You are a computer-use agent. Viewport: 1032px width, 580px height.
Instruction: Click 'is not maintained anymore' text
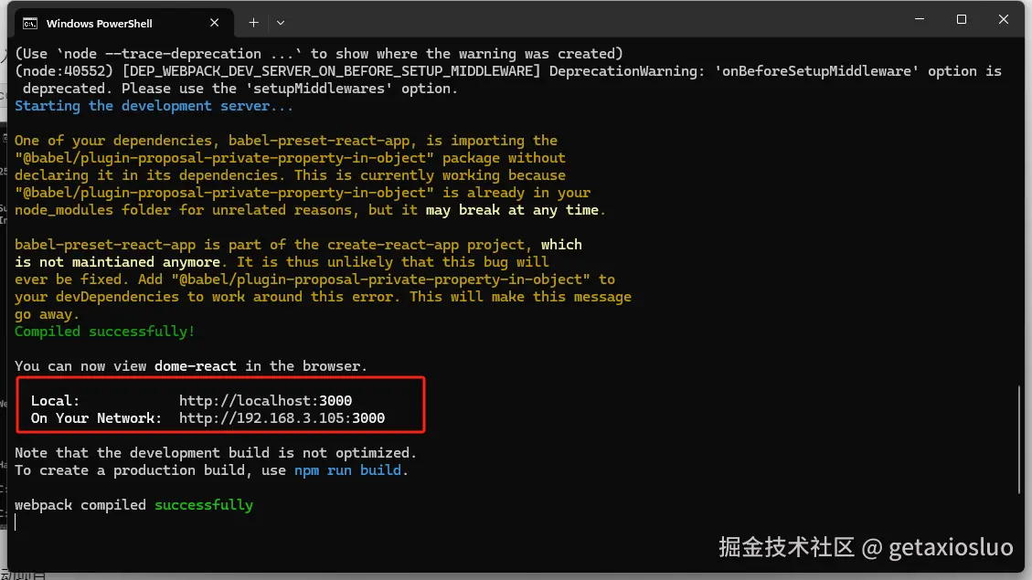point(117,262)
